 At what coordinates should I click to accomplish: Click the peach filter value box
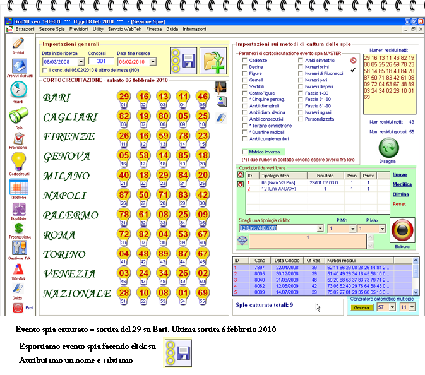tap(308, 241)
